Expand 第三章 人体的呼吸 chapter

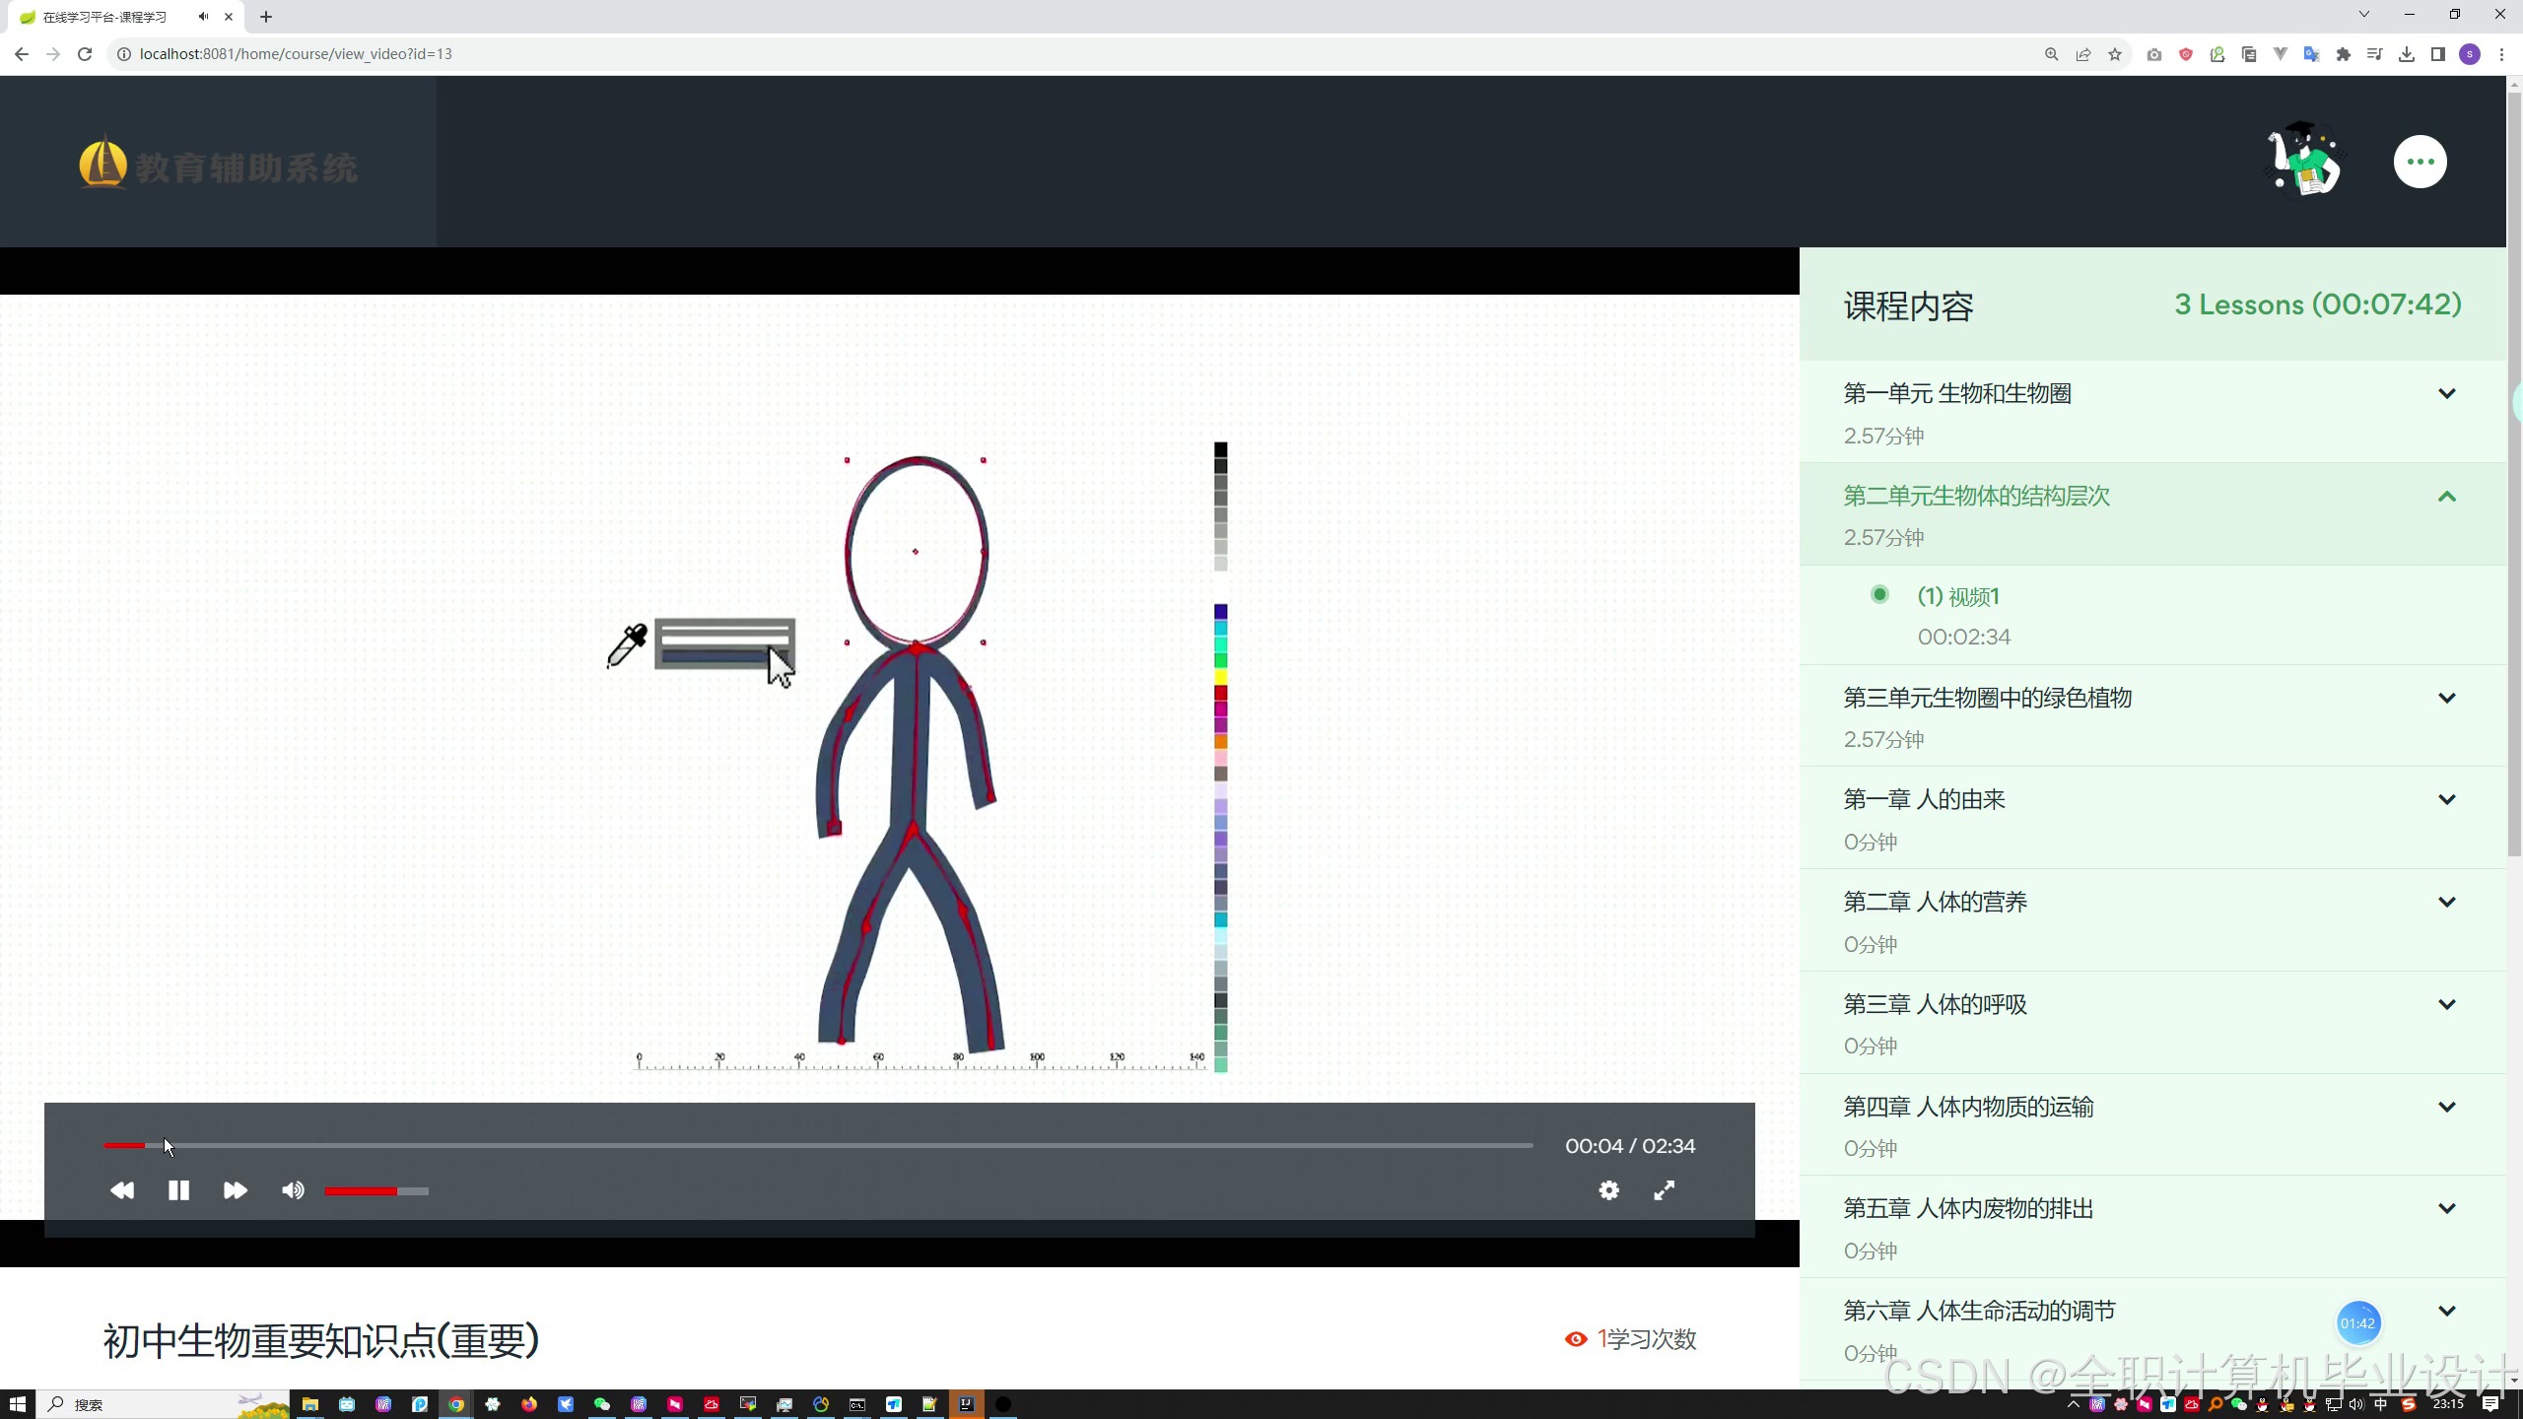point(2446,1005)
